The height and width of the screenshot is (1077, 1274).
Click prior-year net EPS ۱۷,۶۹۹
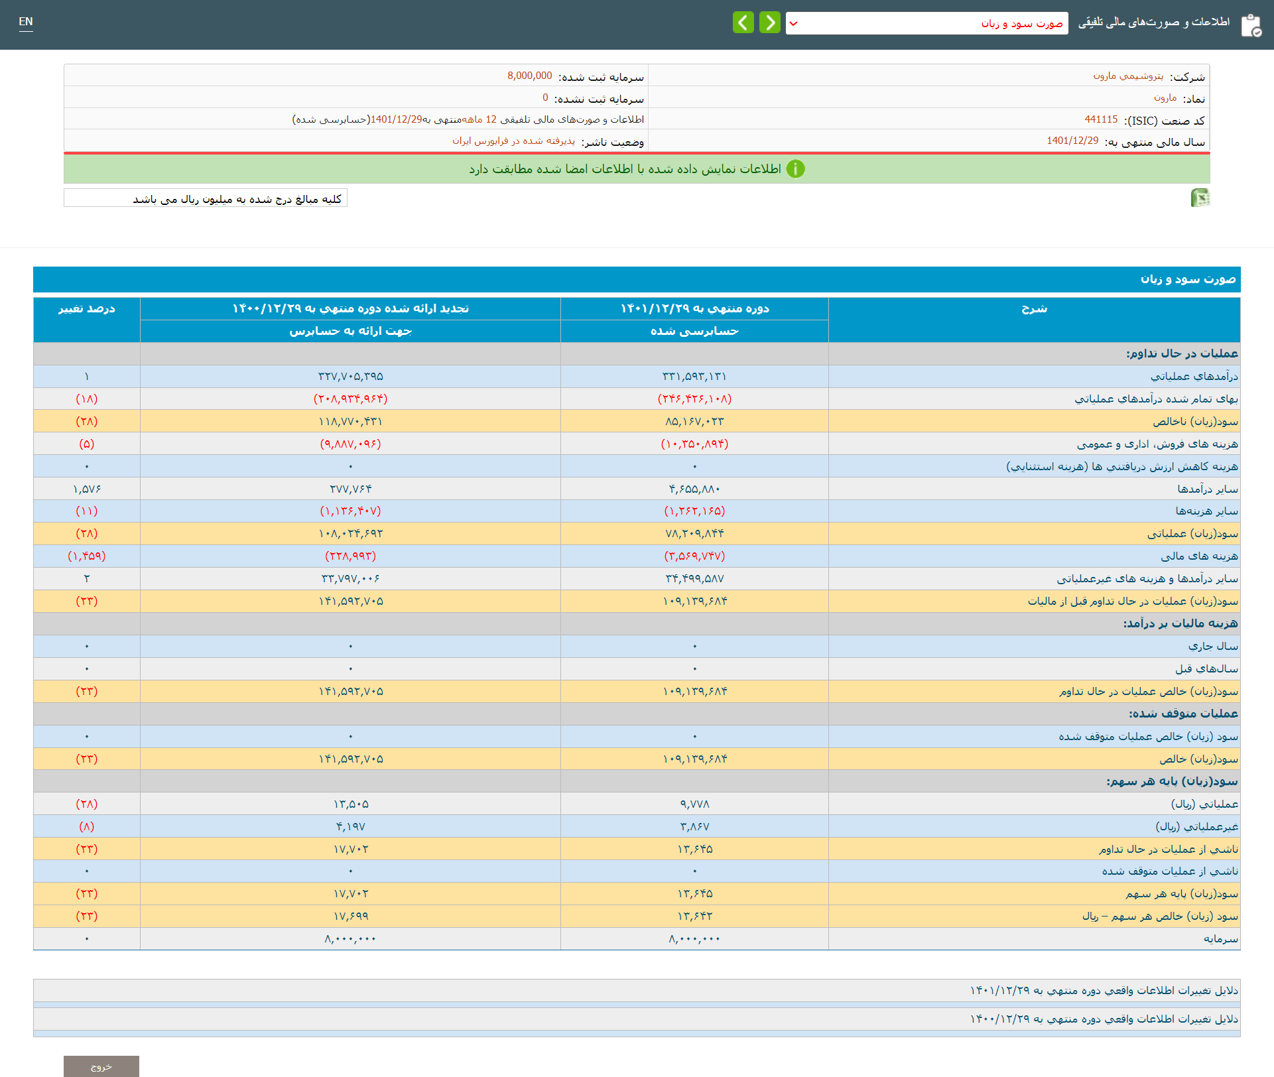point(350,916)
